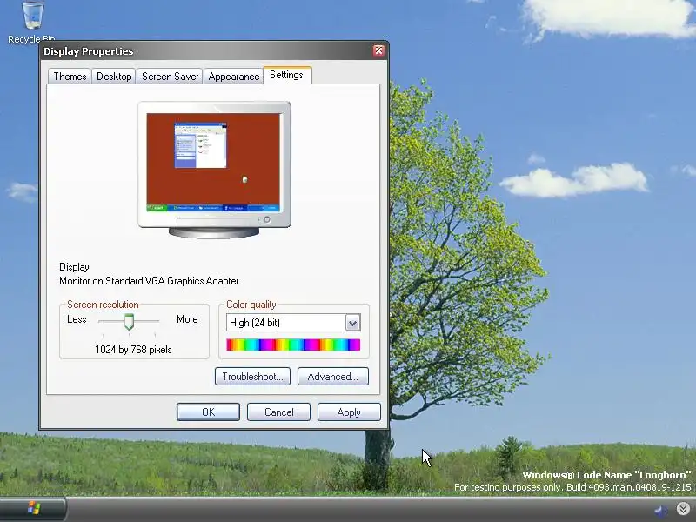696x522 pixels.
Task: Click the color spectrum preview bar
Action: pos(293,345)
